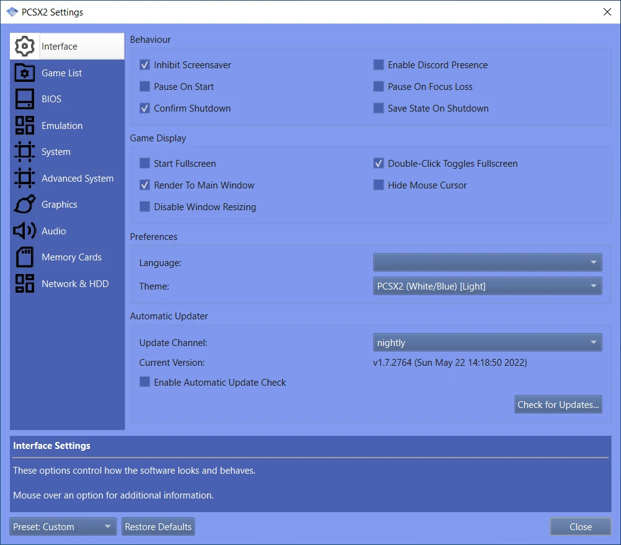Open Memory Cards via SD card icon
Screen dimensions: 621x545
tap(25, 257)
